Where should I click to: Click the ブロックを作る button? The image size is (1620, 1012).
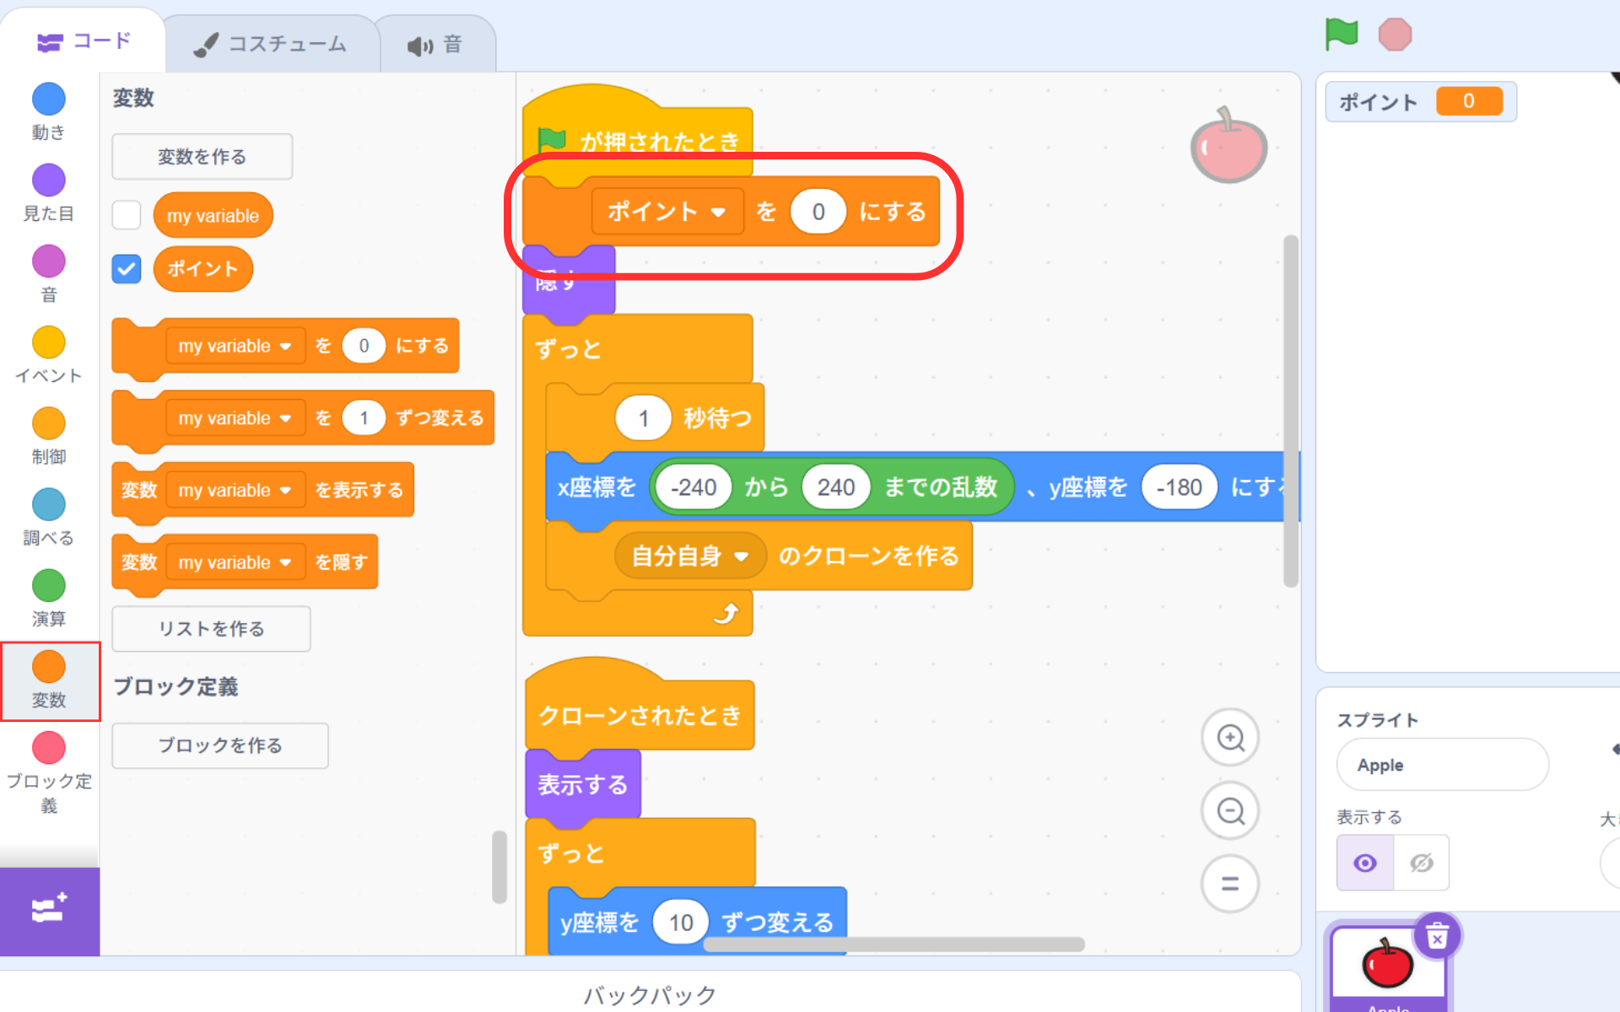219,746
